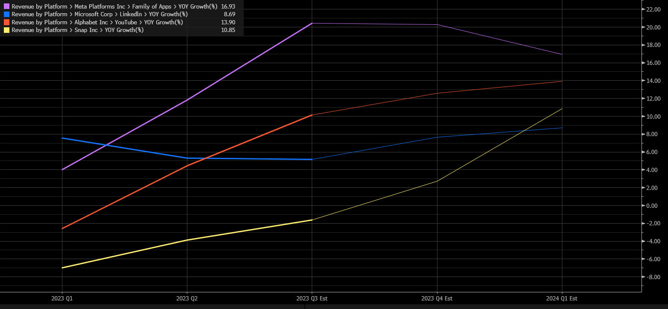Select the Snap Inc YOY Growth legend entry
Screen dimensions: 668x309
click(77, 30)
